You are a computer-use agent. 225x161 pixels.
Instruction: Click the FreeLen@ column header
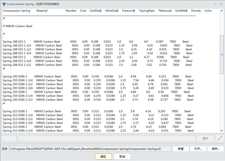point(128,10)
